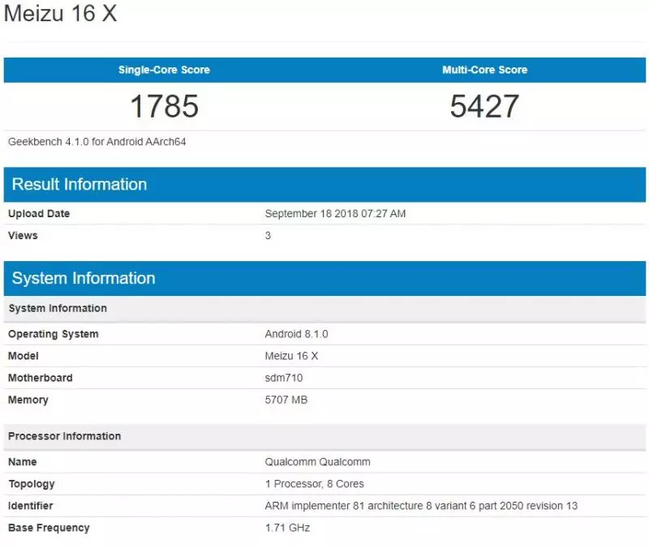Click the blue System Information section header
Viewport: 649px width, 548px height.
tap(324, 278)
